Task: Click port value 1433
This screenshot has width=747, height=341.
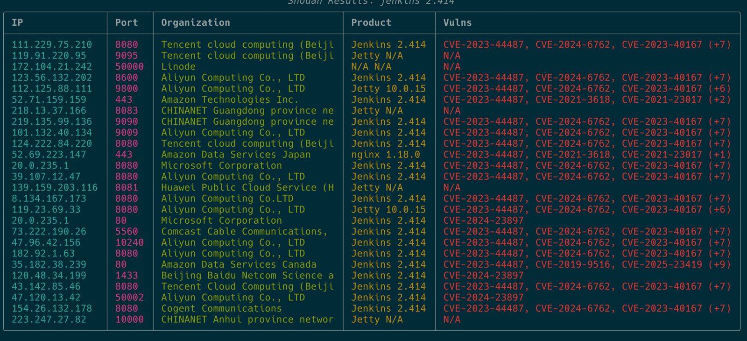Action: tap(127, 275)
